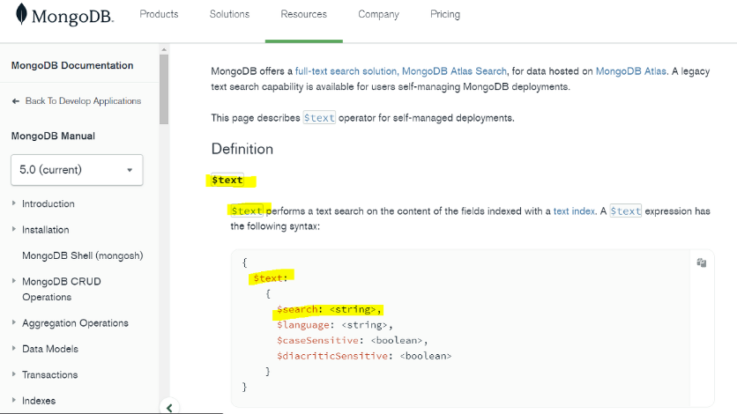Go to the Pricing page
Screen dimensions: 737x414
coord(445,14)
